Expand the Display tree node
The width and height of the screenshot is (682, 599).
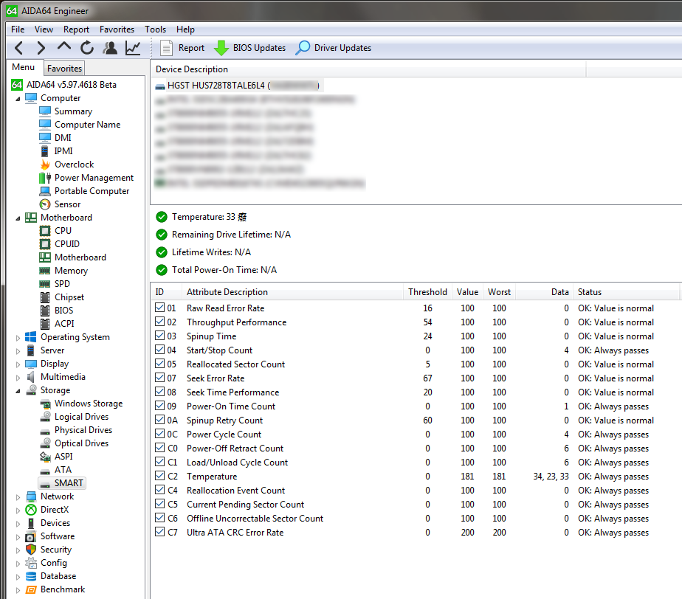[x=18, y=364]
